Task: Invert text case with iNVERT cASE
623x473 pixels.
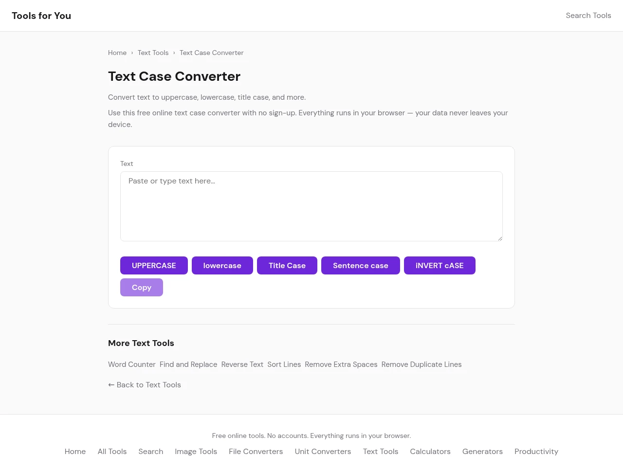Action: click(439, 266)
